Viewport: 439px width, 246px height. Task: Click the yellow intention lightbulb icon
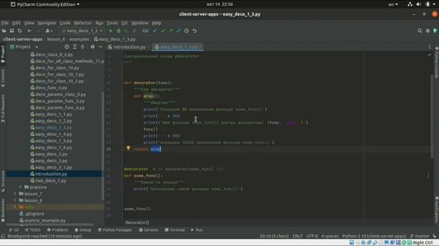pyautogui.click(x=128, y=149)
